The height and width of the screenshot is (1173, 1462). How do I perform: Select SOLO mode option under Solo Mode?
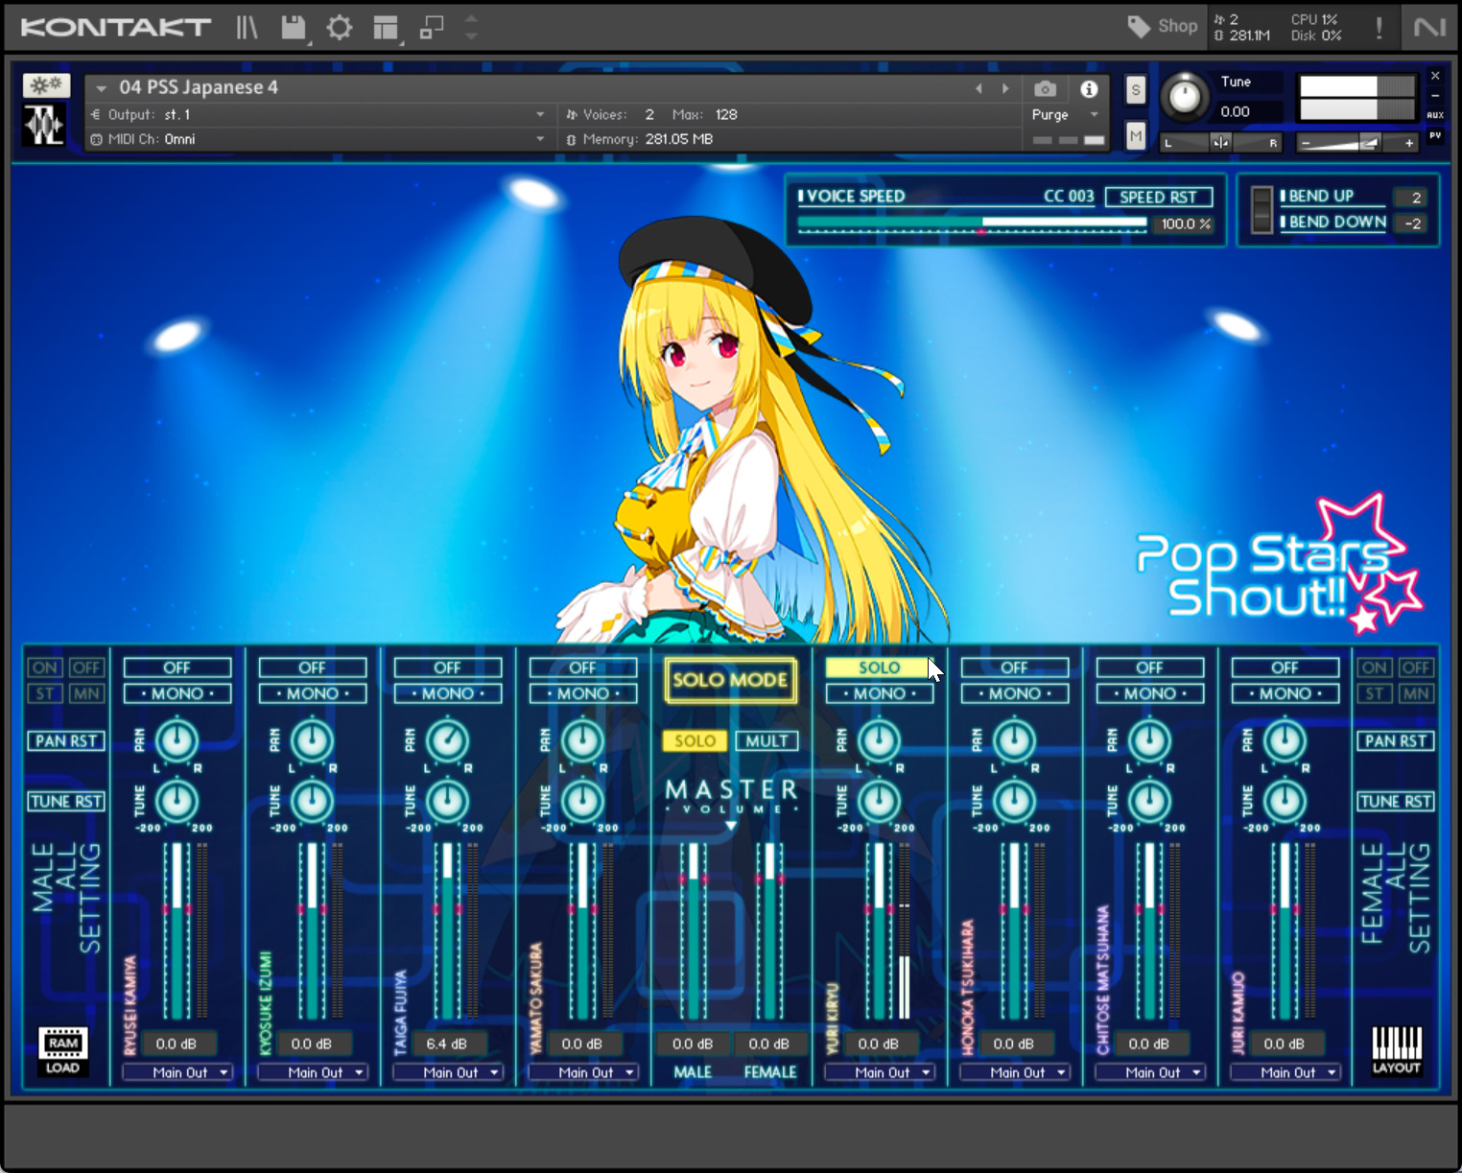coord(695,741)
